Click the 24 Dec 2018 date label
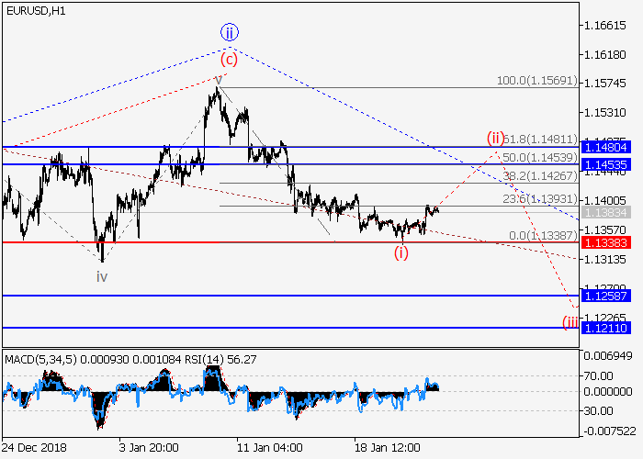643x459 pixels. point(34,448)
